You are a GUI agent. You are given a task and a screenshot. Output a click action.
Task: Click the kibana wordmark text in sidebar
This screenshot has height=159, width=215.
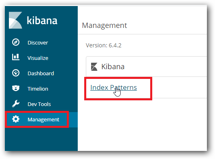point(42,21)
